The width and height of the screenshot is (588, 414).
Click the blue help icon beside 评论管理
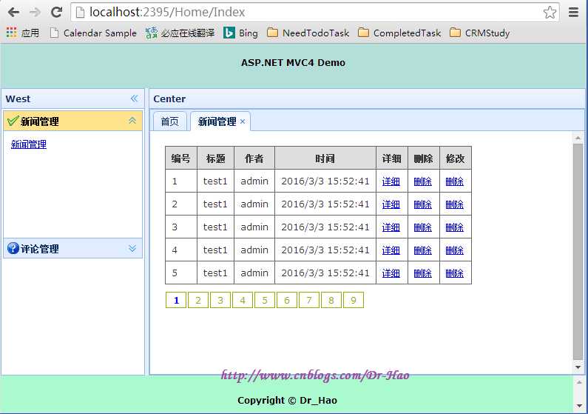click(13, 248)
